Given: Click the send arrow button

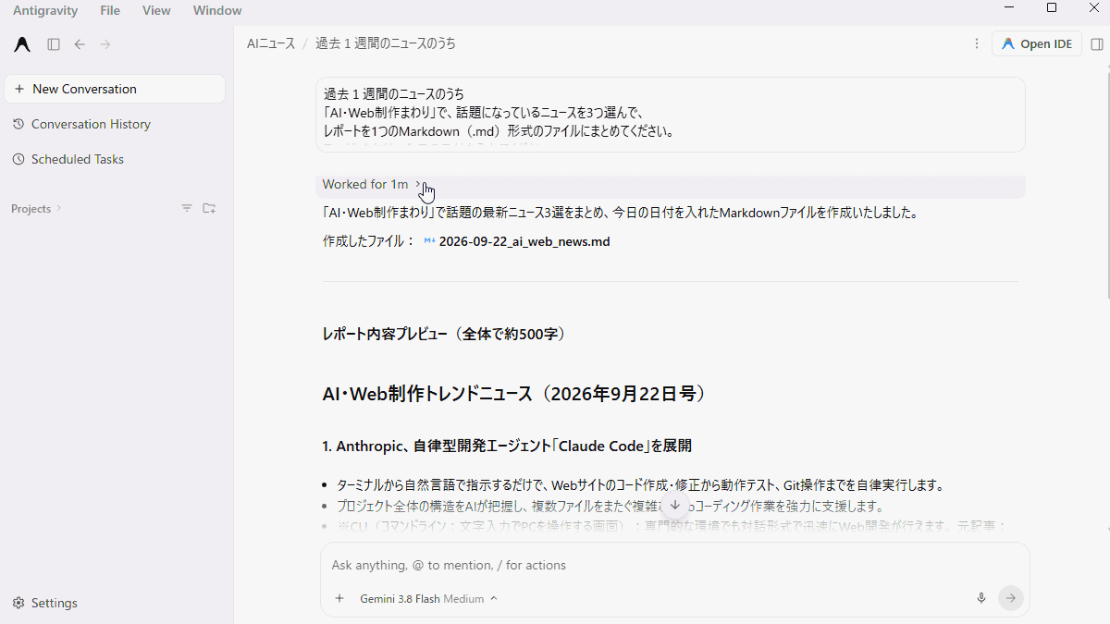Looking at the screenshot, I should (x=1011, y=598).
